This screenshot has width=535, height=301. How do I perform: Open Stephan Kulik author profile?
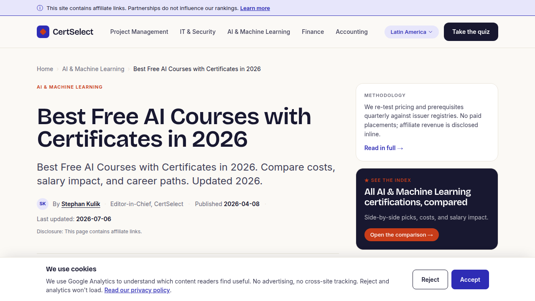point(81,204)
